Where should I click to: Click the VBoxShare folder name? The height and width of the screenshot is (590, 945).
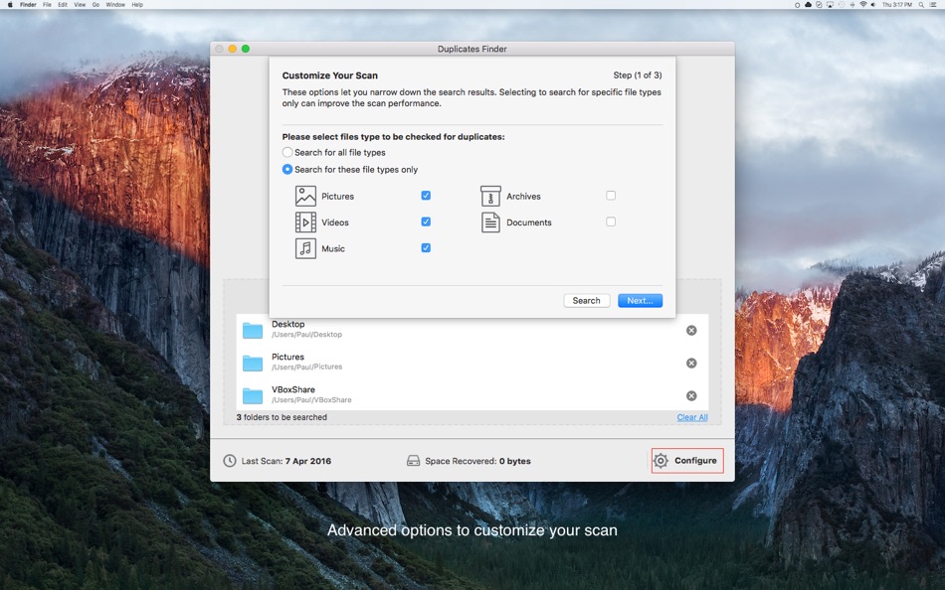(x=293, y=389)
